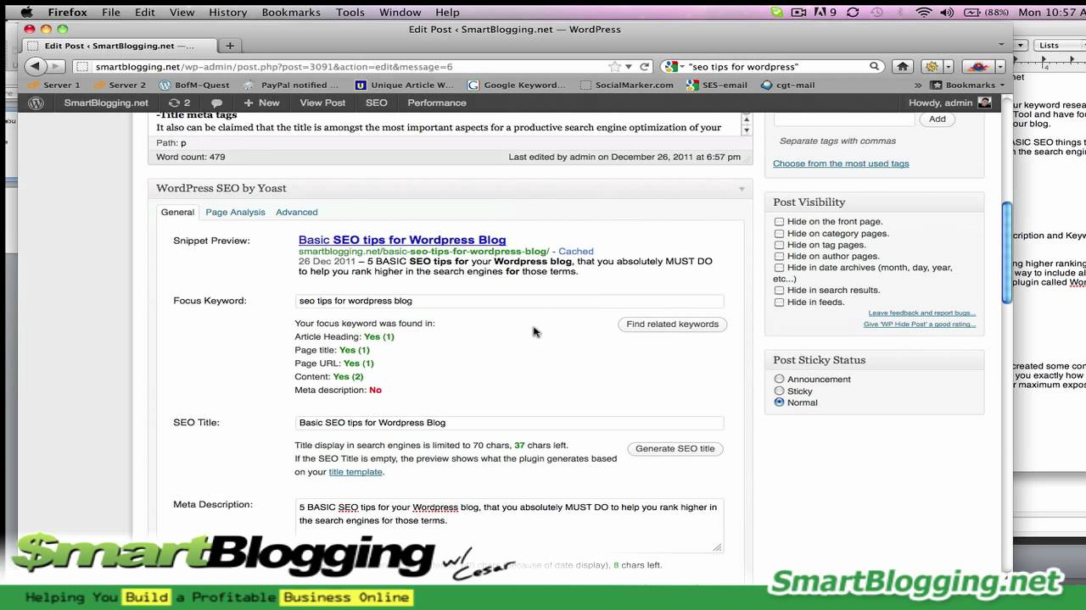1086x610 pixels.
Task: Click the browser back arrow button
Action: coord(35,66)
